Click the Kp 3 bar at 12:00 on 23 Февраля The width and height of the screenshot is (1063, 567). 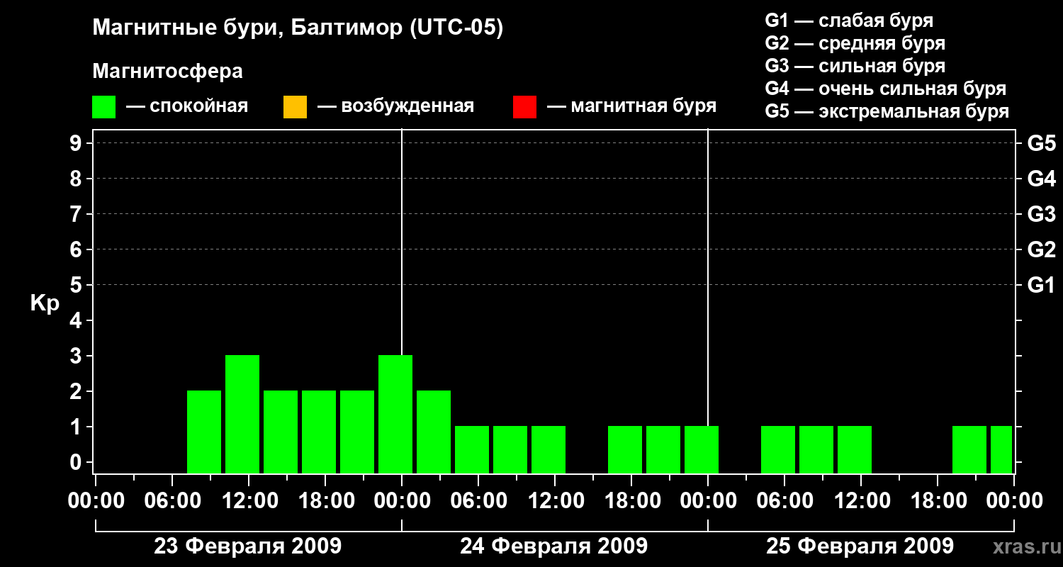242,414
